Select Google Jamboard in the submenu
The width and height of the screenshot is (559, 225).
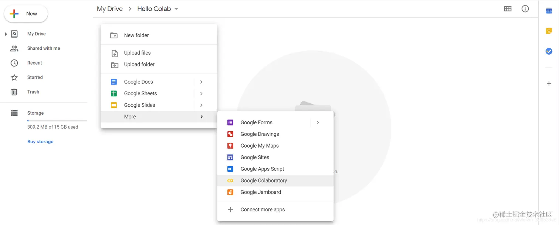[x=275, y=192]
